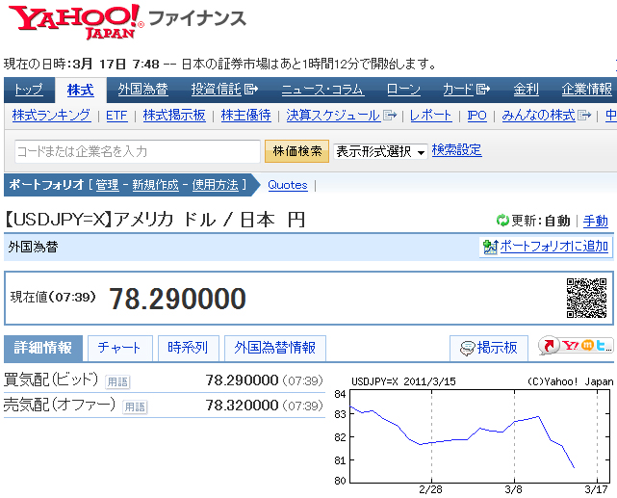Open the ニュース・コラム menu item
617x498 pixels.
(321, 90)
